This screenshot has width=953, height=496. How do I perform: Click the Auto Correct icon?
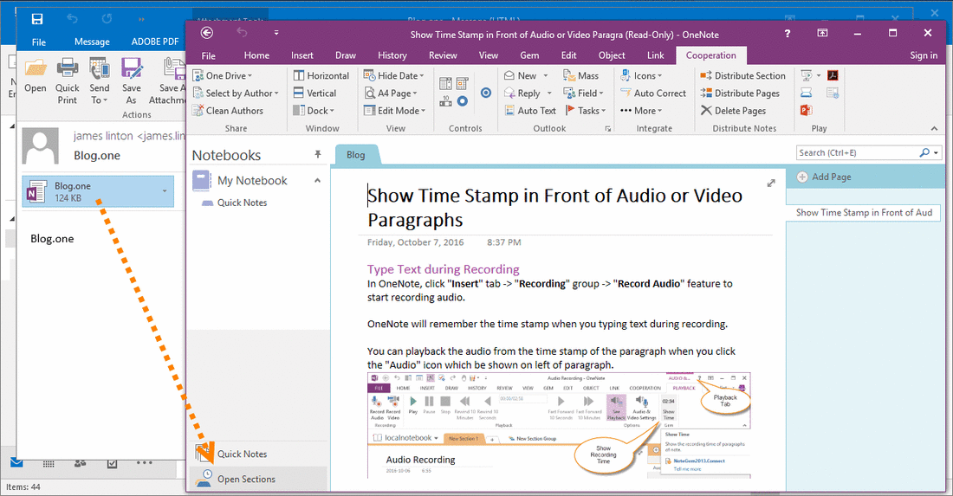coord(624,93)
